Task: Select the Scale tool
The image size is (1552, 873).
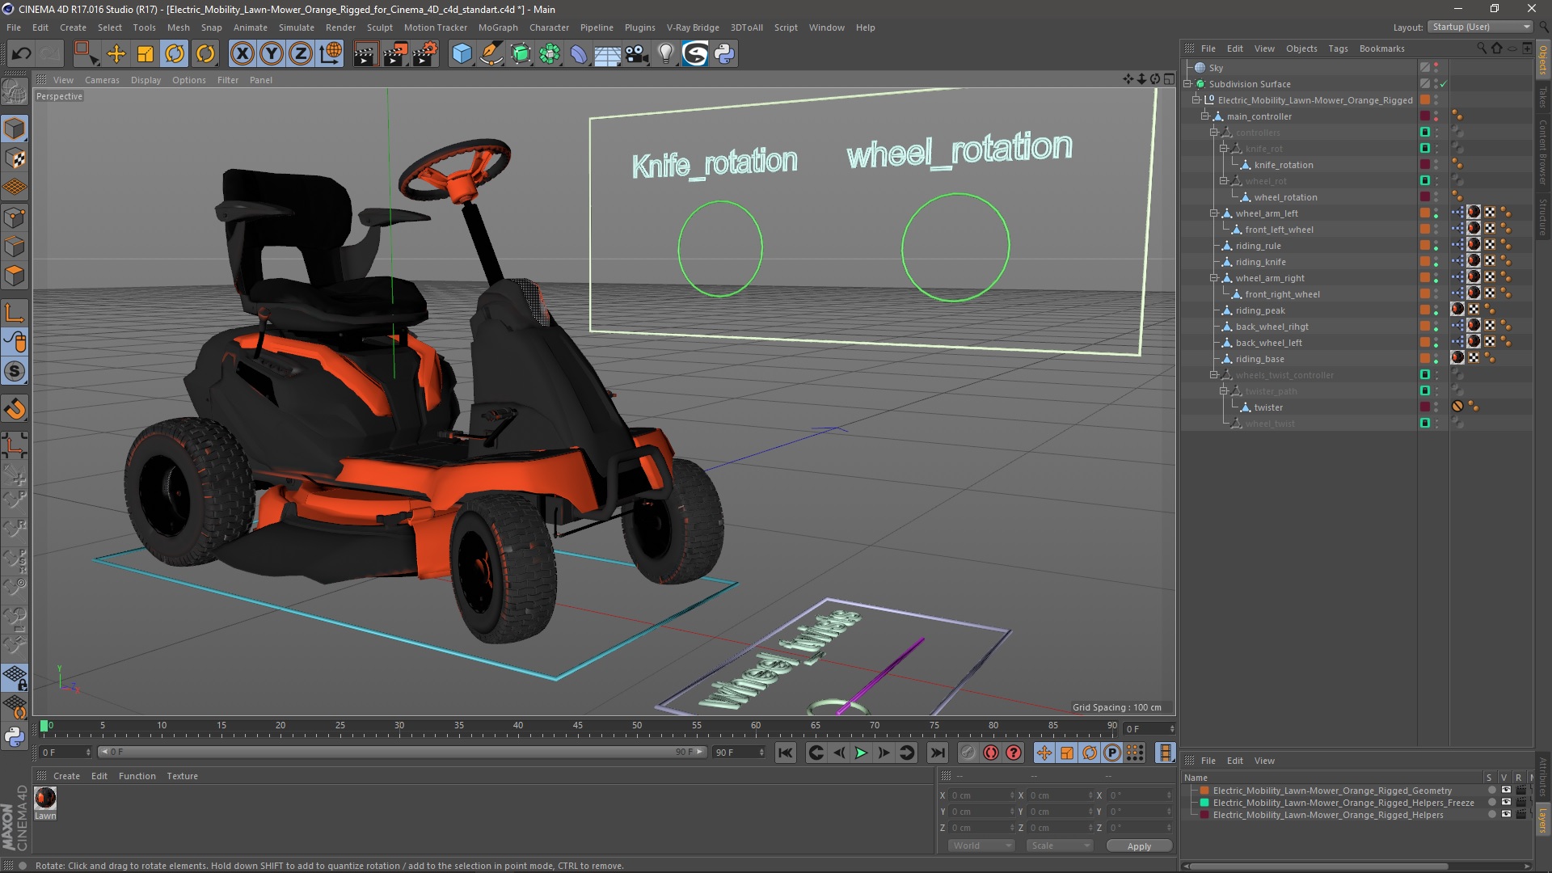Action: point(145,54)
